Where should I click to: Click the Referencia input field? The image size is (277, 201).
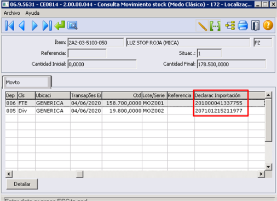[x=87, y=53]
